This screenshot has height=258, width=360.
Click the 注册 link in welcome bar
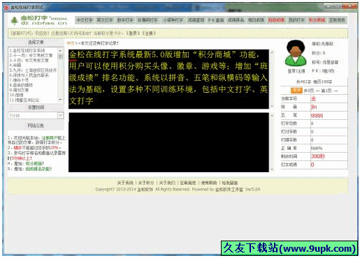pos(149,33)
